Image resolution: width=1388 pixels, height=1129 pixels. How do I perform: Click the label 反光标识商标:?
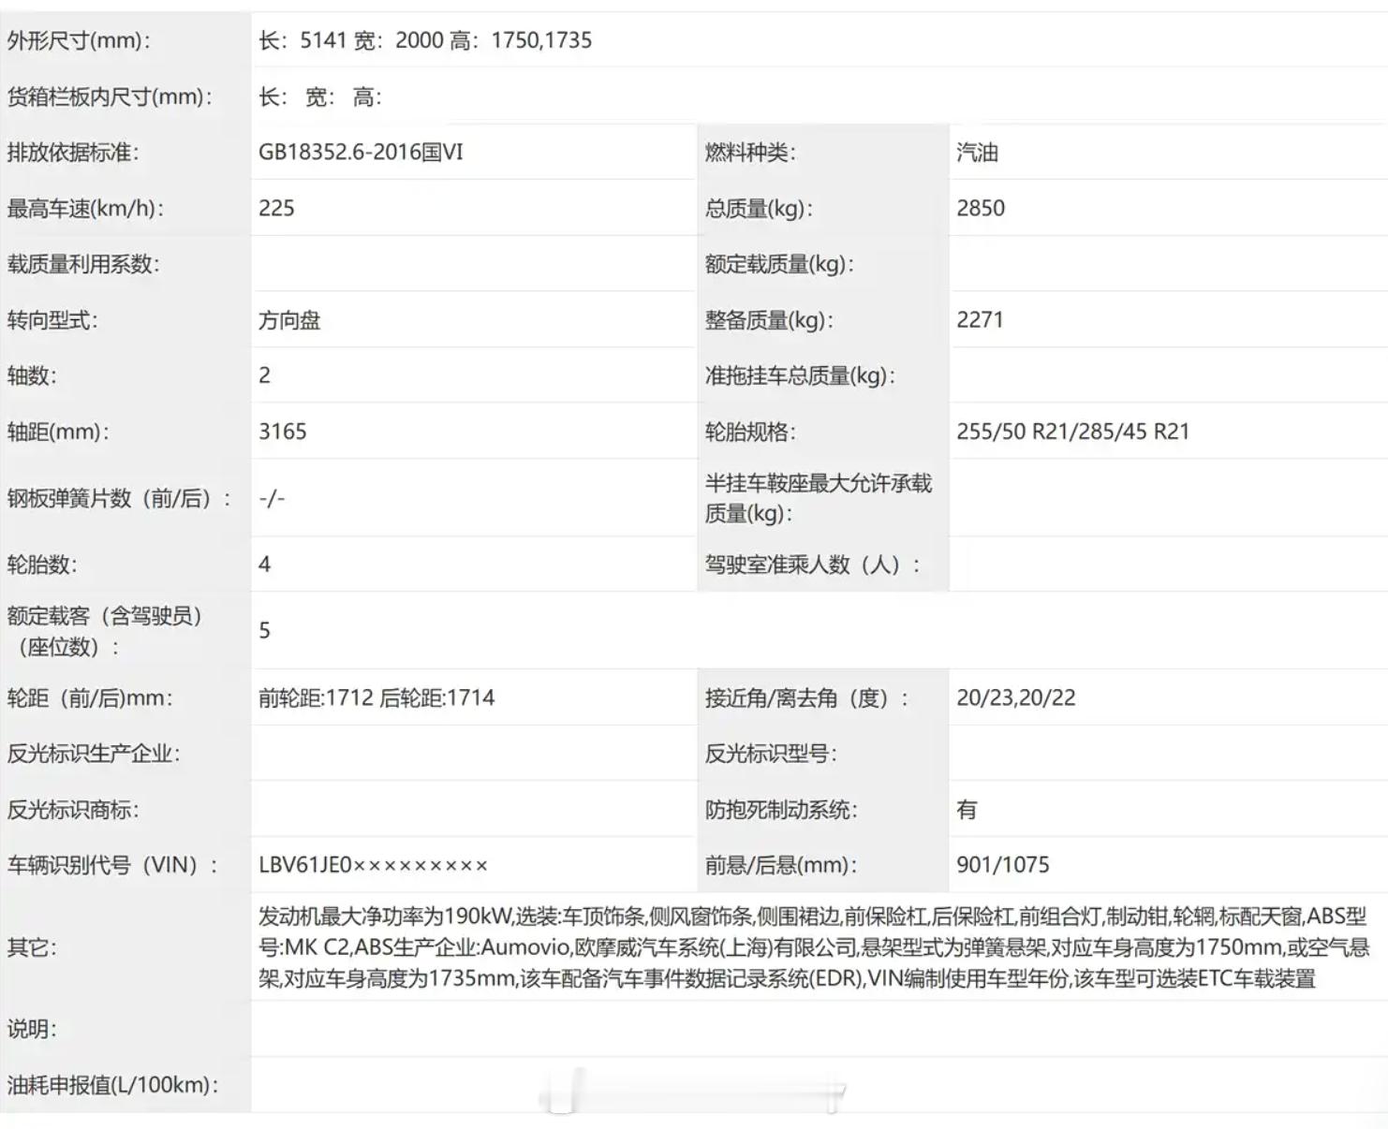click(73, 810)
